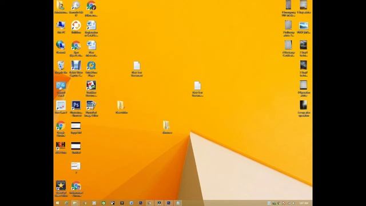Open the taskbar clock
This screenshot has height=206, width=366.
pos(304,203)
